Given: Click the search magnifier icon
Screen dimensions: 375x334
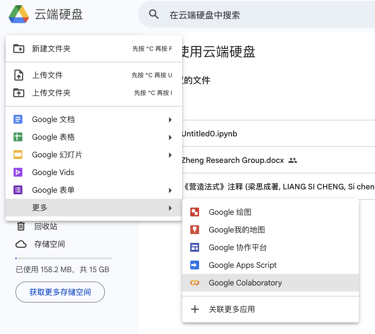Looking at the screenshot, I should point(154,14).
